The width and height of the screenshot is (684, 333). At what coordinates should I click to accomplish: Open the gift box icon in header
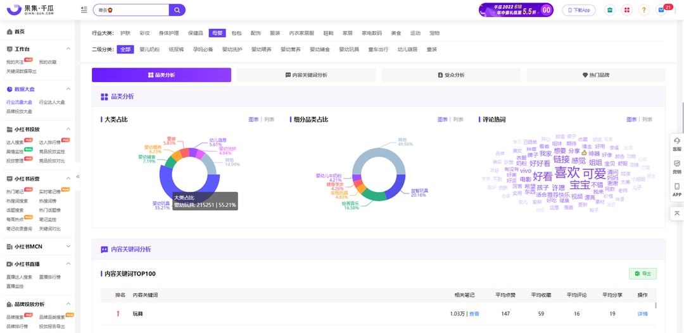tap(609, 10)
